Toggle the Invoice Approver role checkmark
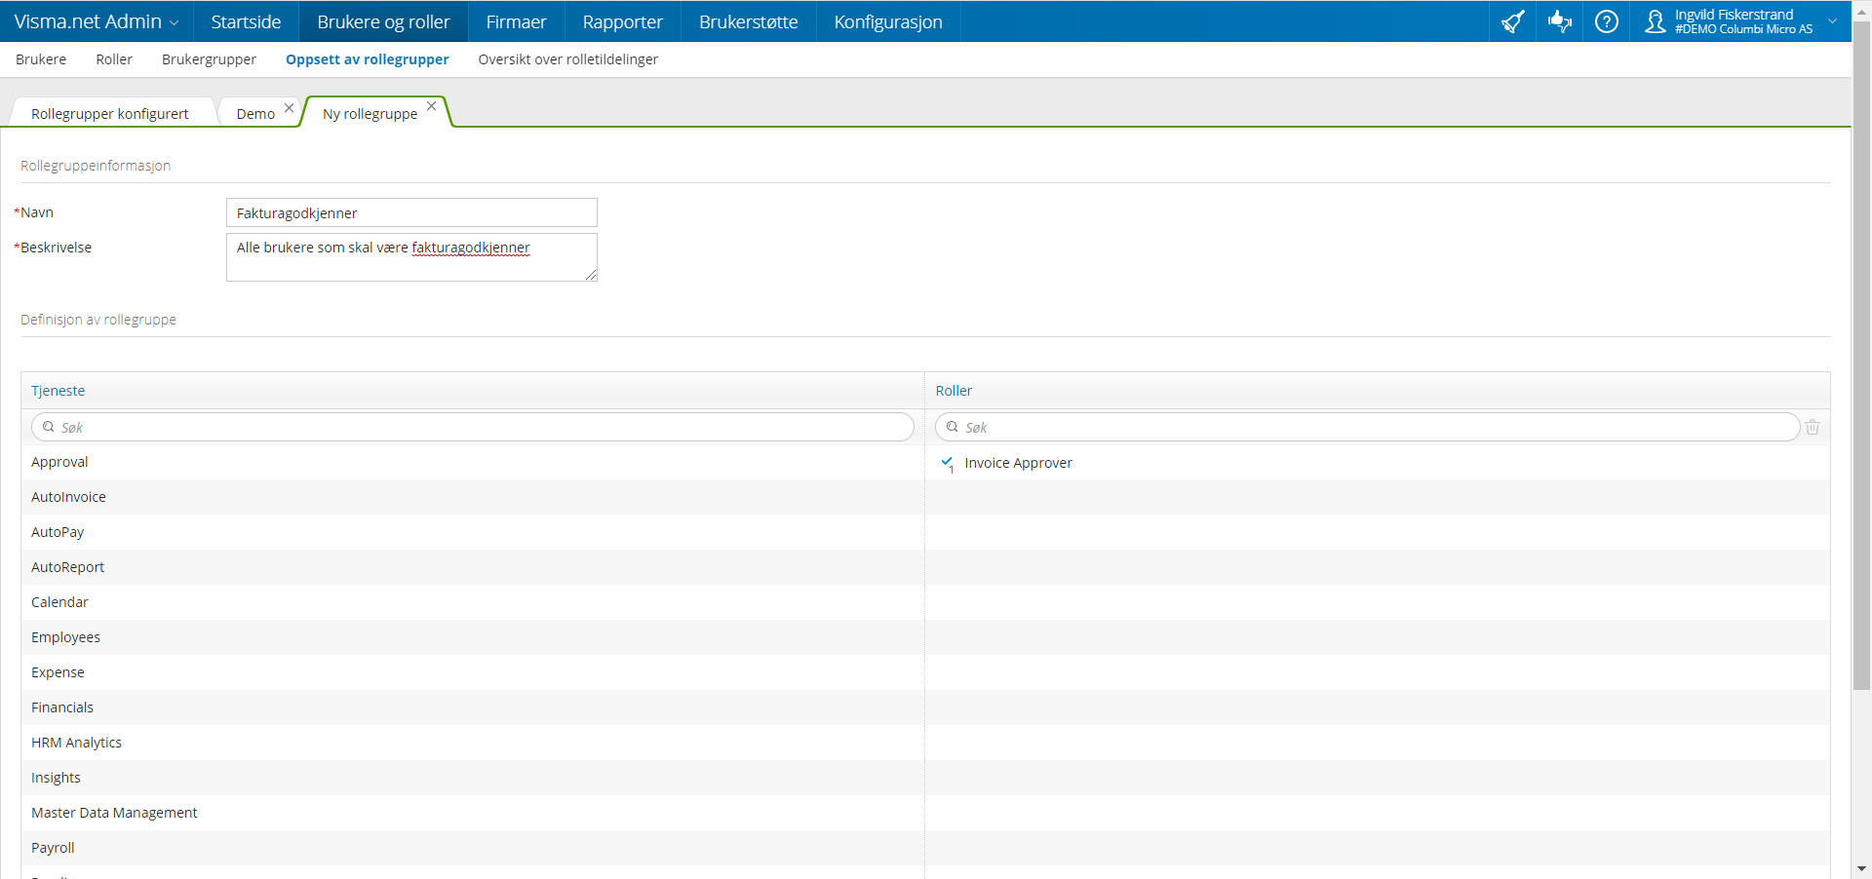1872x879 pixels. coord(947,463)
